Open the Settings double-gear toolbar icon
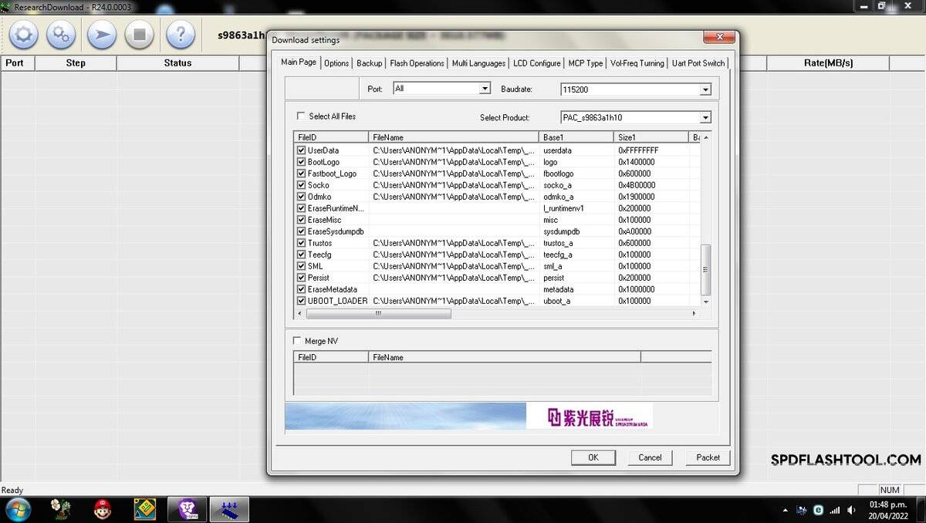Image resolution: width=926 pixels, height=523 pixels. (x=61, y=35)
